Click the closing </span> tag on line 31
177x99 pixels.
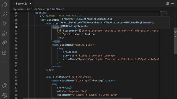pyautogui.click(x=56, y=66)
